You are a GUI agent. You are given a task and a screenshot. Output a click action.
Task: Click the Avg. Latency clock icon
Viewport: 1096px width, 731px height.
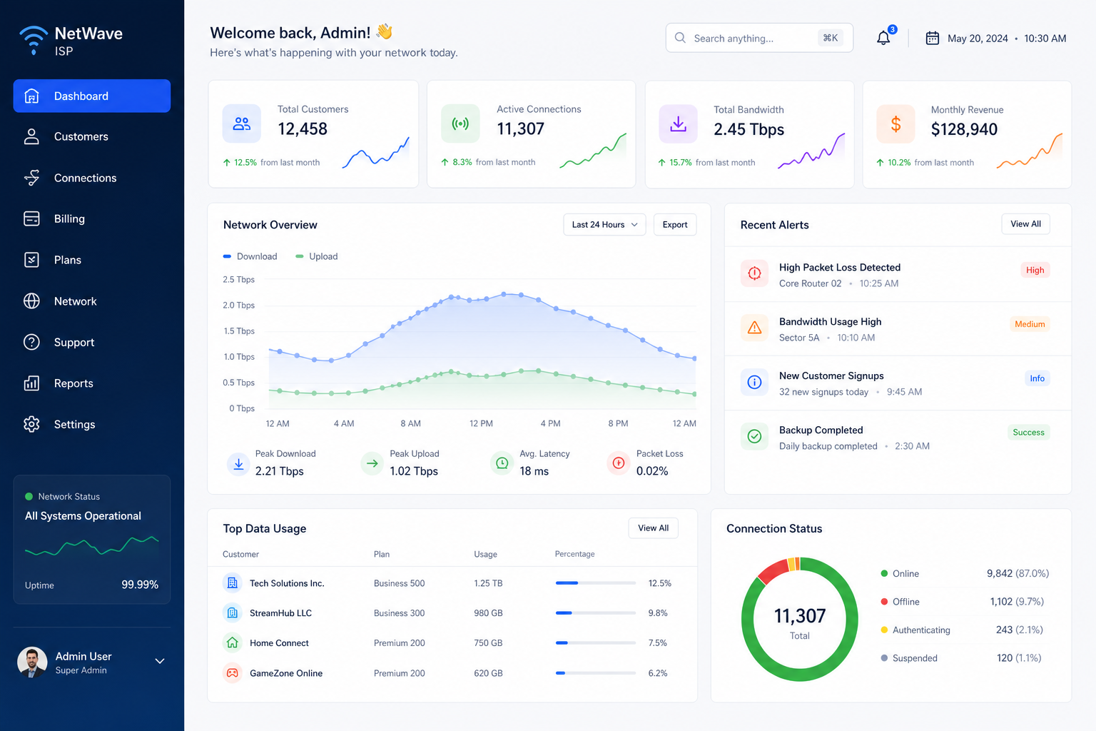pyautogui.click(x=502, y=463)
